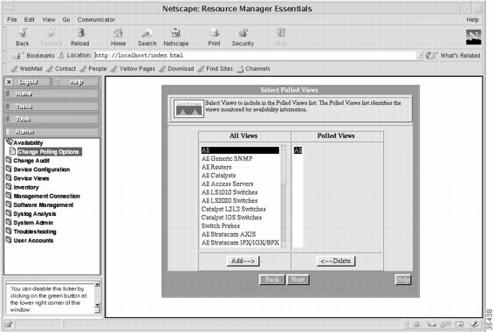Click the <--Delete button

coord(335,261)
